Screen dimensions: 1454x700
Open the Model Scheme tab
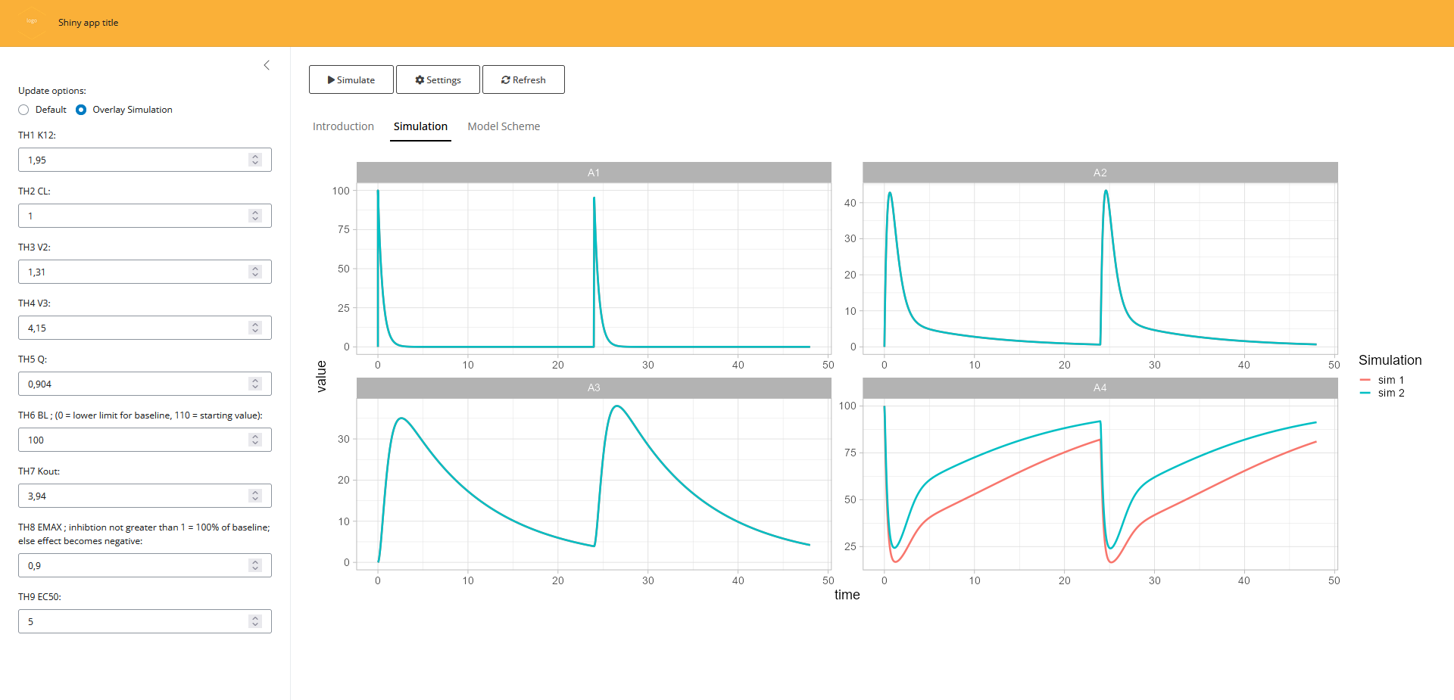[x=504, y=126]
